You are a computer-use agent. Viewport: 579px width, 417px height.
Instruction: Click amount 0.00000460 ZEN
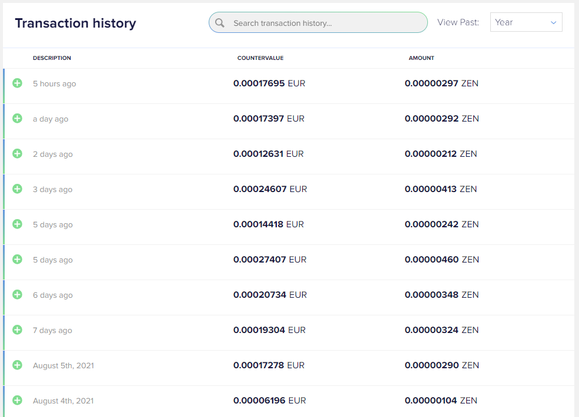tap(442, 260)
